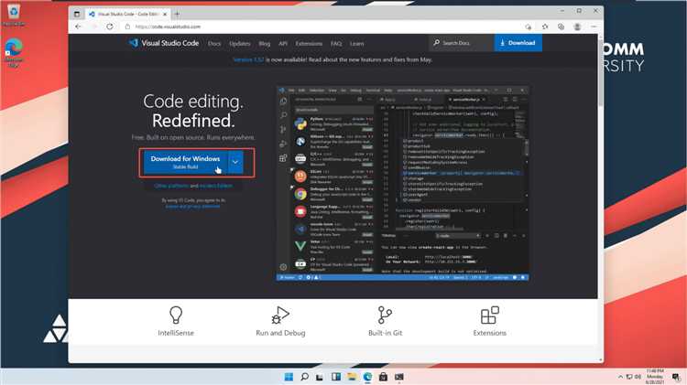Focus the Search Docs field
The height and width of the screenshot is (385, 687).
462,43
